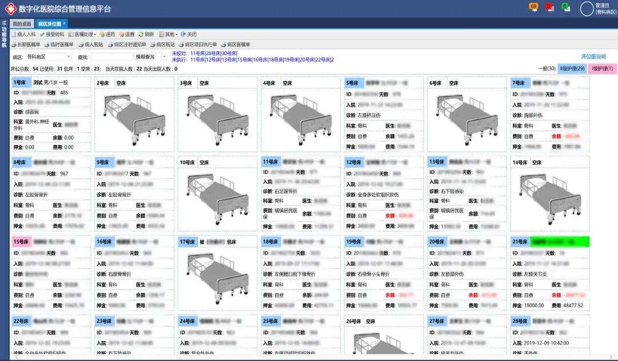This screenshot has width=618, height=361.
Task: Select empty bed 3号床 image
Action: coord(217,120)
